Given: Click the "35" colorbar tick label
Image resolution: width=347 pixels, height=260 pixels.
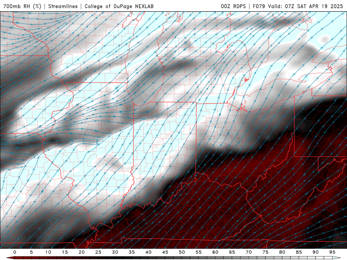Looking at the screenshot, I should [132, 252].
